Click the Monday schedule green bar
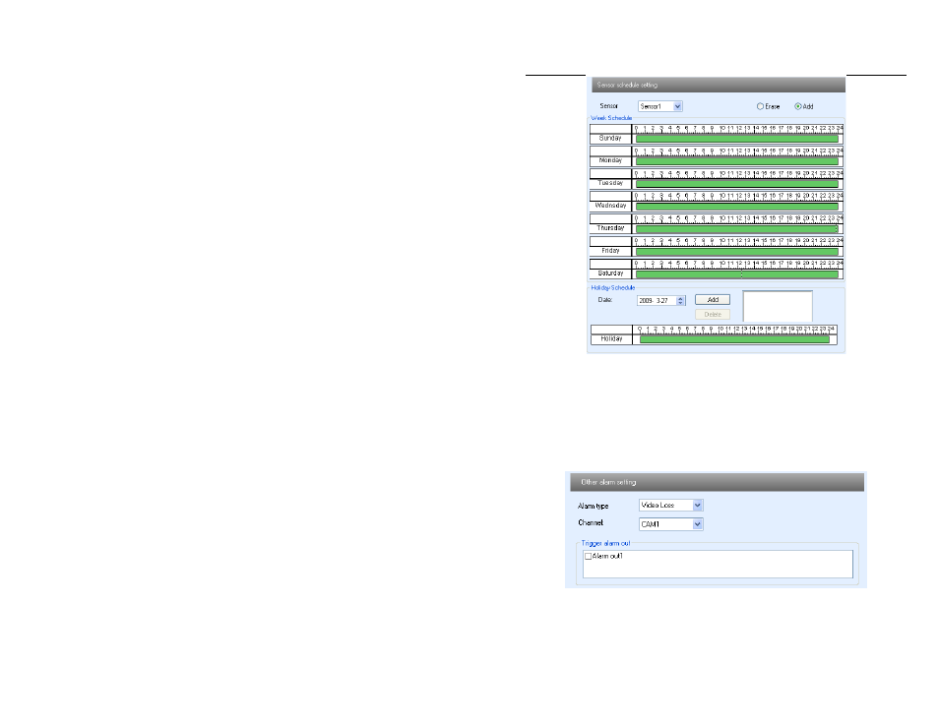Screen dimensions: 939x725 (x=736, y=161)
